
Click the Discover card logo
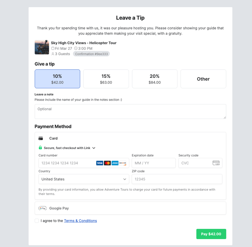coord(123,163)
